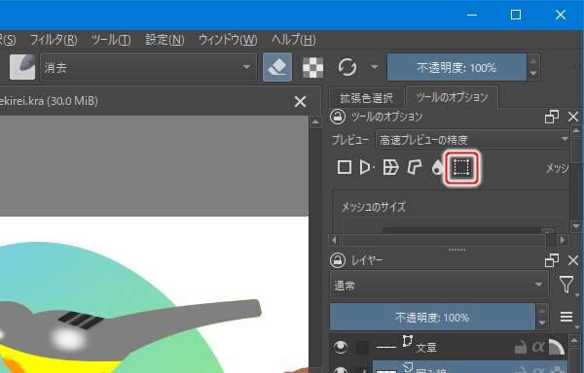Expand arrow next to reload preset icon
Viewport: 584px width, 373px height.
point(375,67)
